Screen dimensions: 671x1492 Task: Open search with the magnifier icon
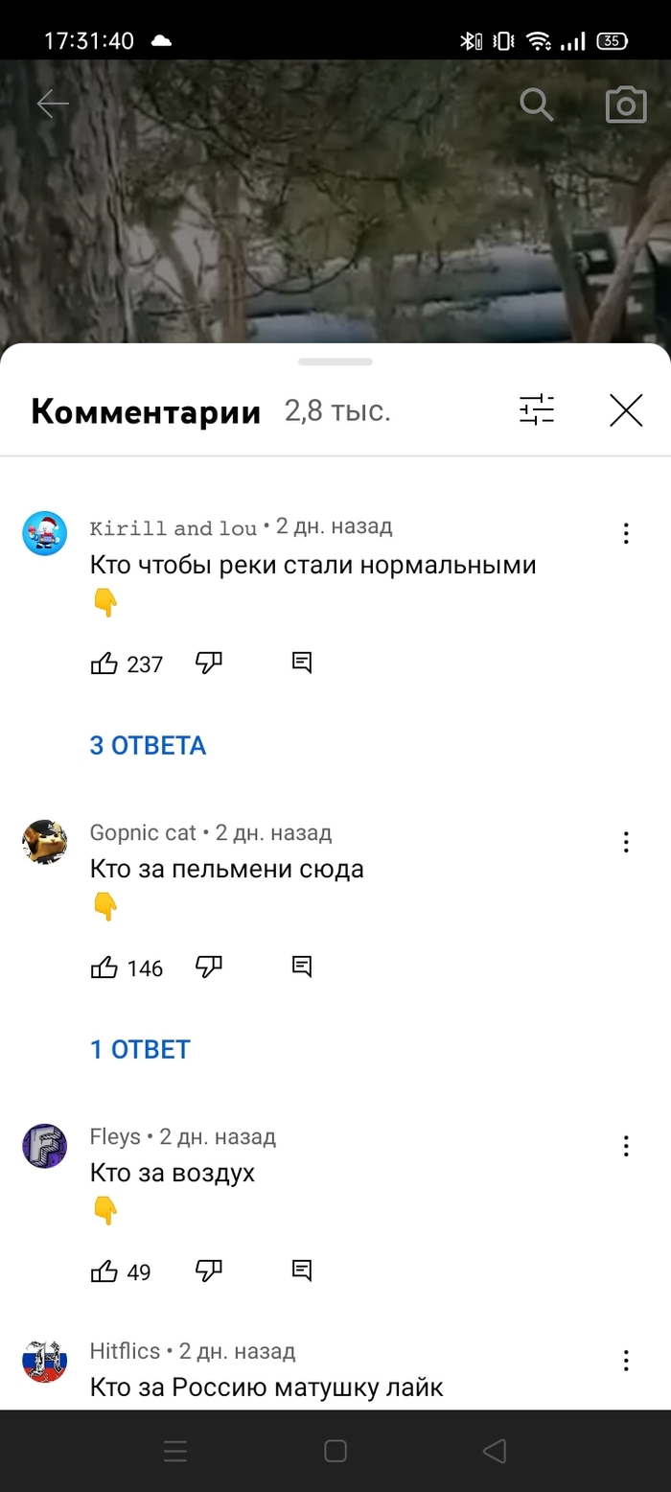pyautogui.click(x=537, y=105)
